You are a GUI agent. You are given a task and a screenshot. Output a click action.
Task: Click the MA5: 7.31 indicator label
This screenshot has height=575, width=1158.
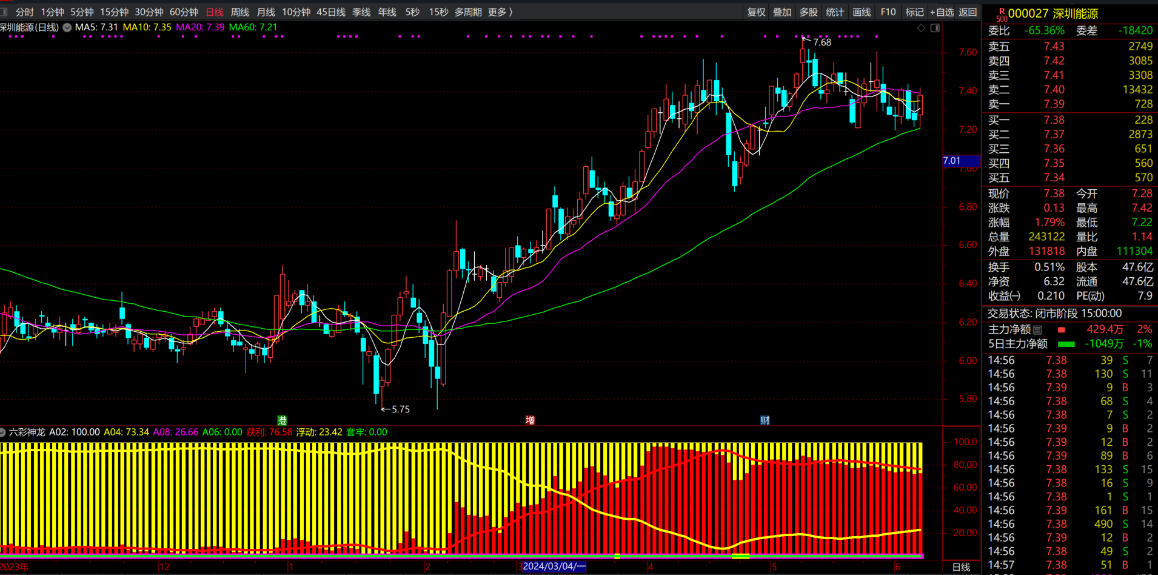pyautogui.click(x=96, y=27)
